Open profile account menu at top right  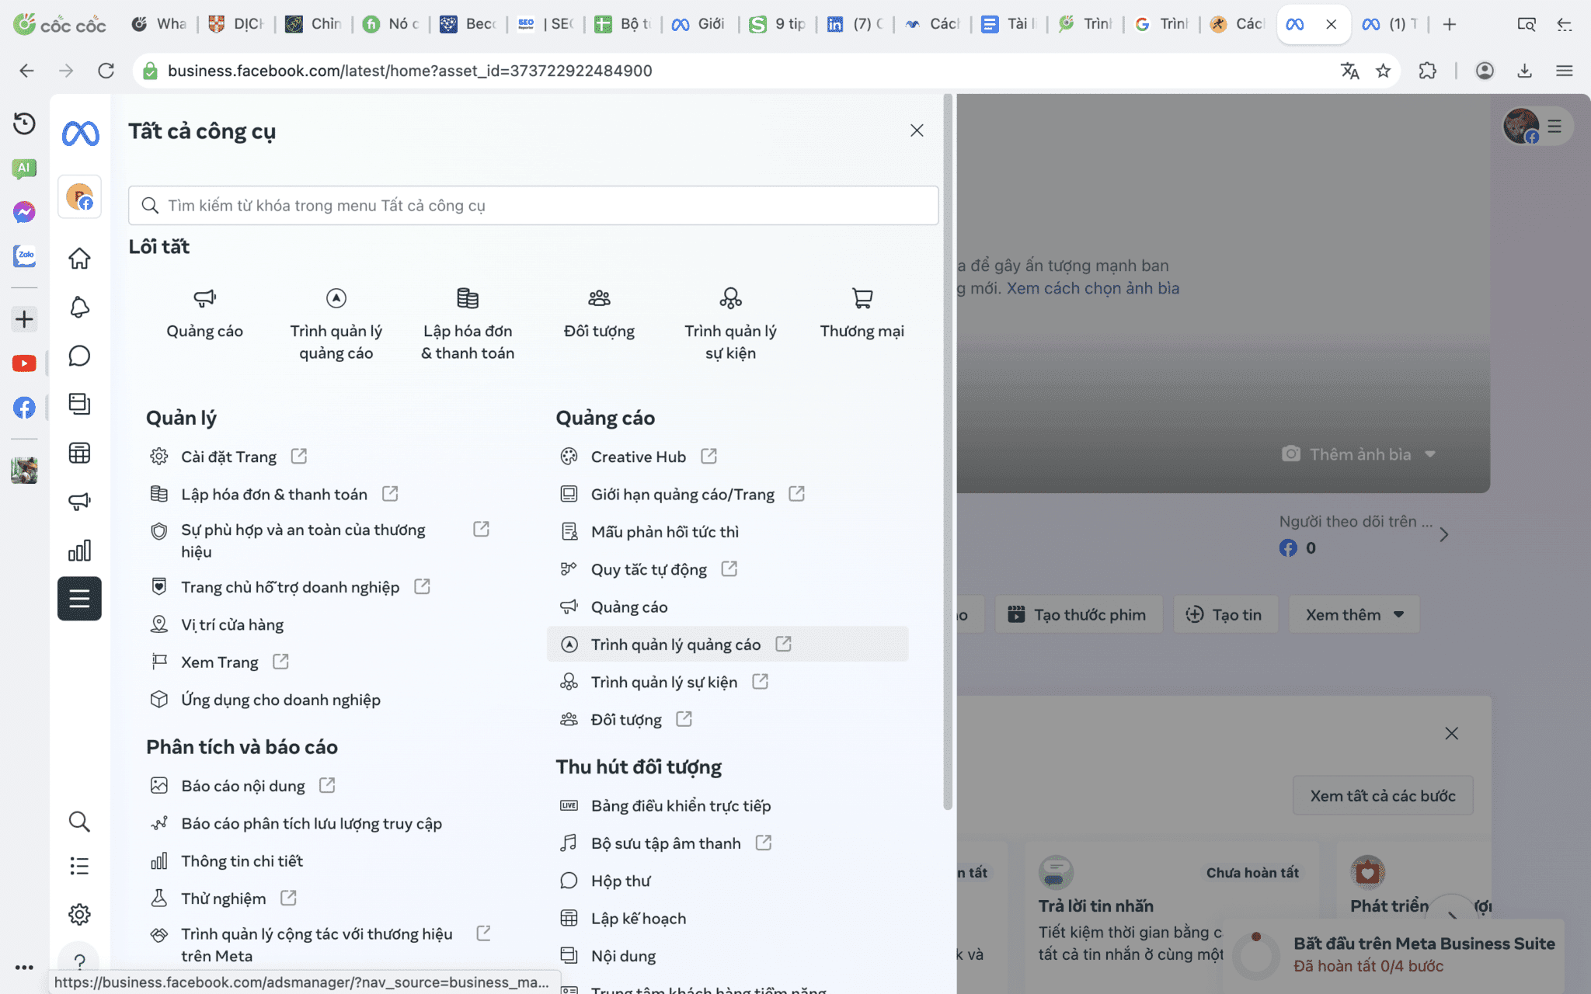(x=1537, y=126)
